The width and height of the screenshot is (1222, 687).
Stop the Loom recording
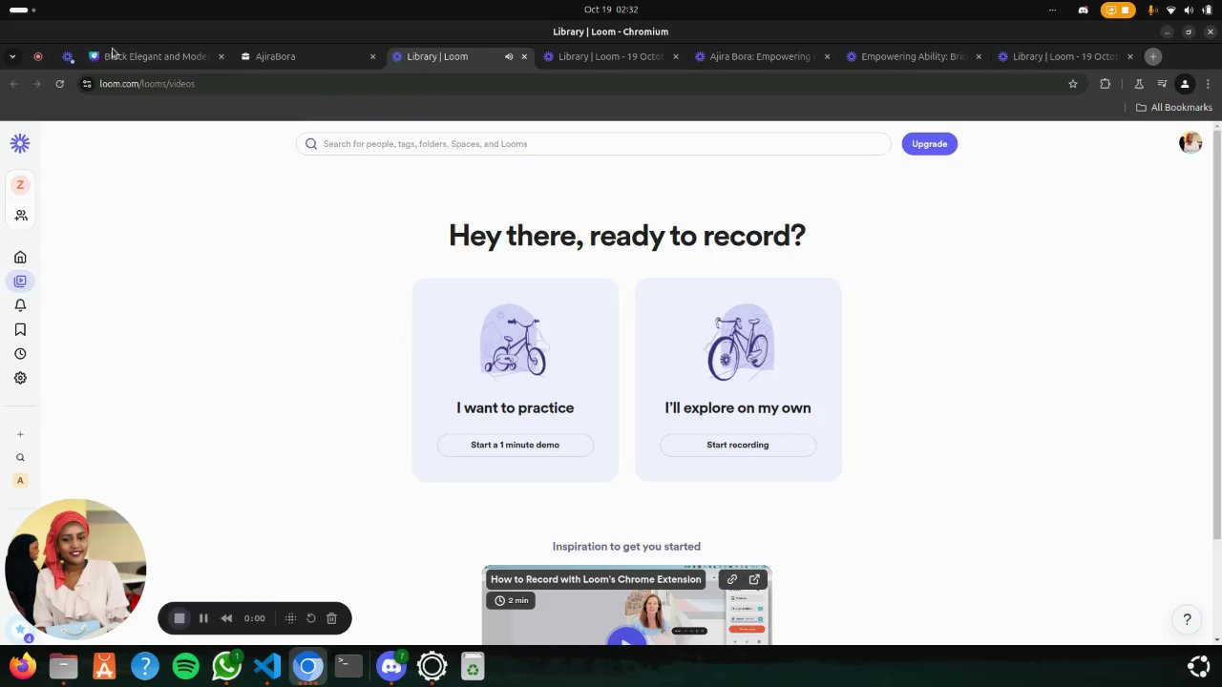click(179, 618)
